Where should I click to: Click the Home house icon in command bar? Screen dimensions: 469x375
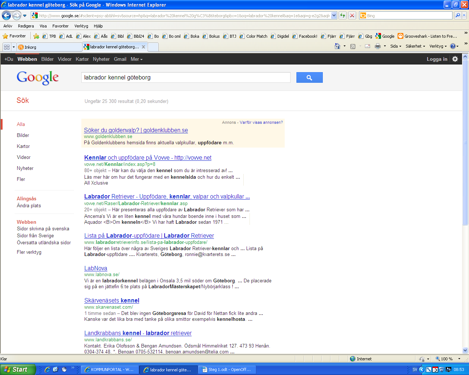pyautogui.click(x=337, y=46)
